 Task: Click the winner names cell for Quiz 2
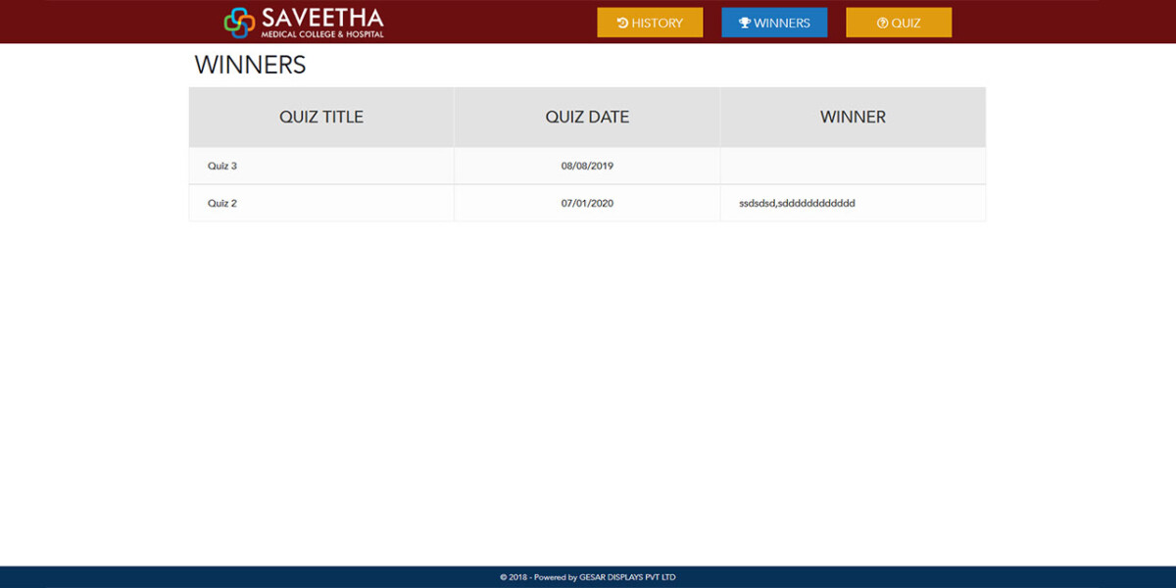tap(797, 203)
